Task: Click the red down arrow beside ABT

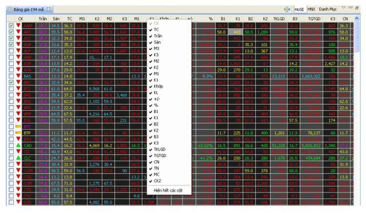Action: 18,32
